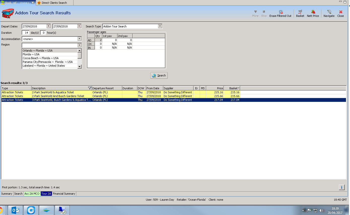Select the Acc 2A MCO tab

tap(32, 194)
